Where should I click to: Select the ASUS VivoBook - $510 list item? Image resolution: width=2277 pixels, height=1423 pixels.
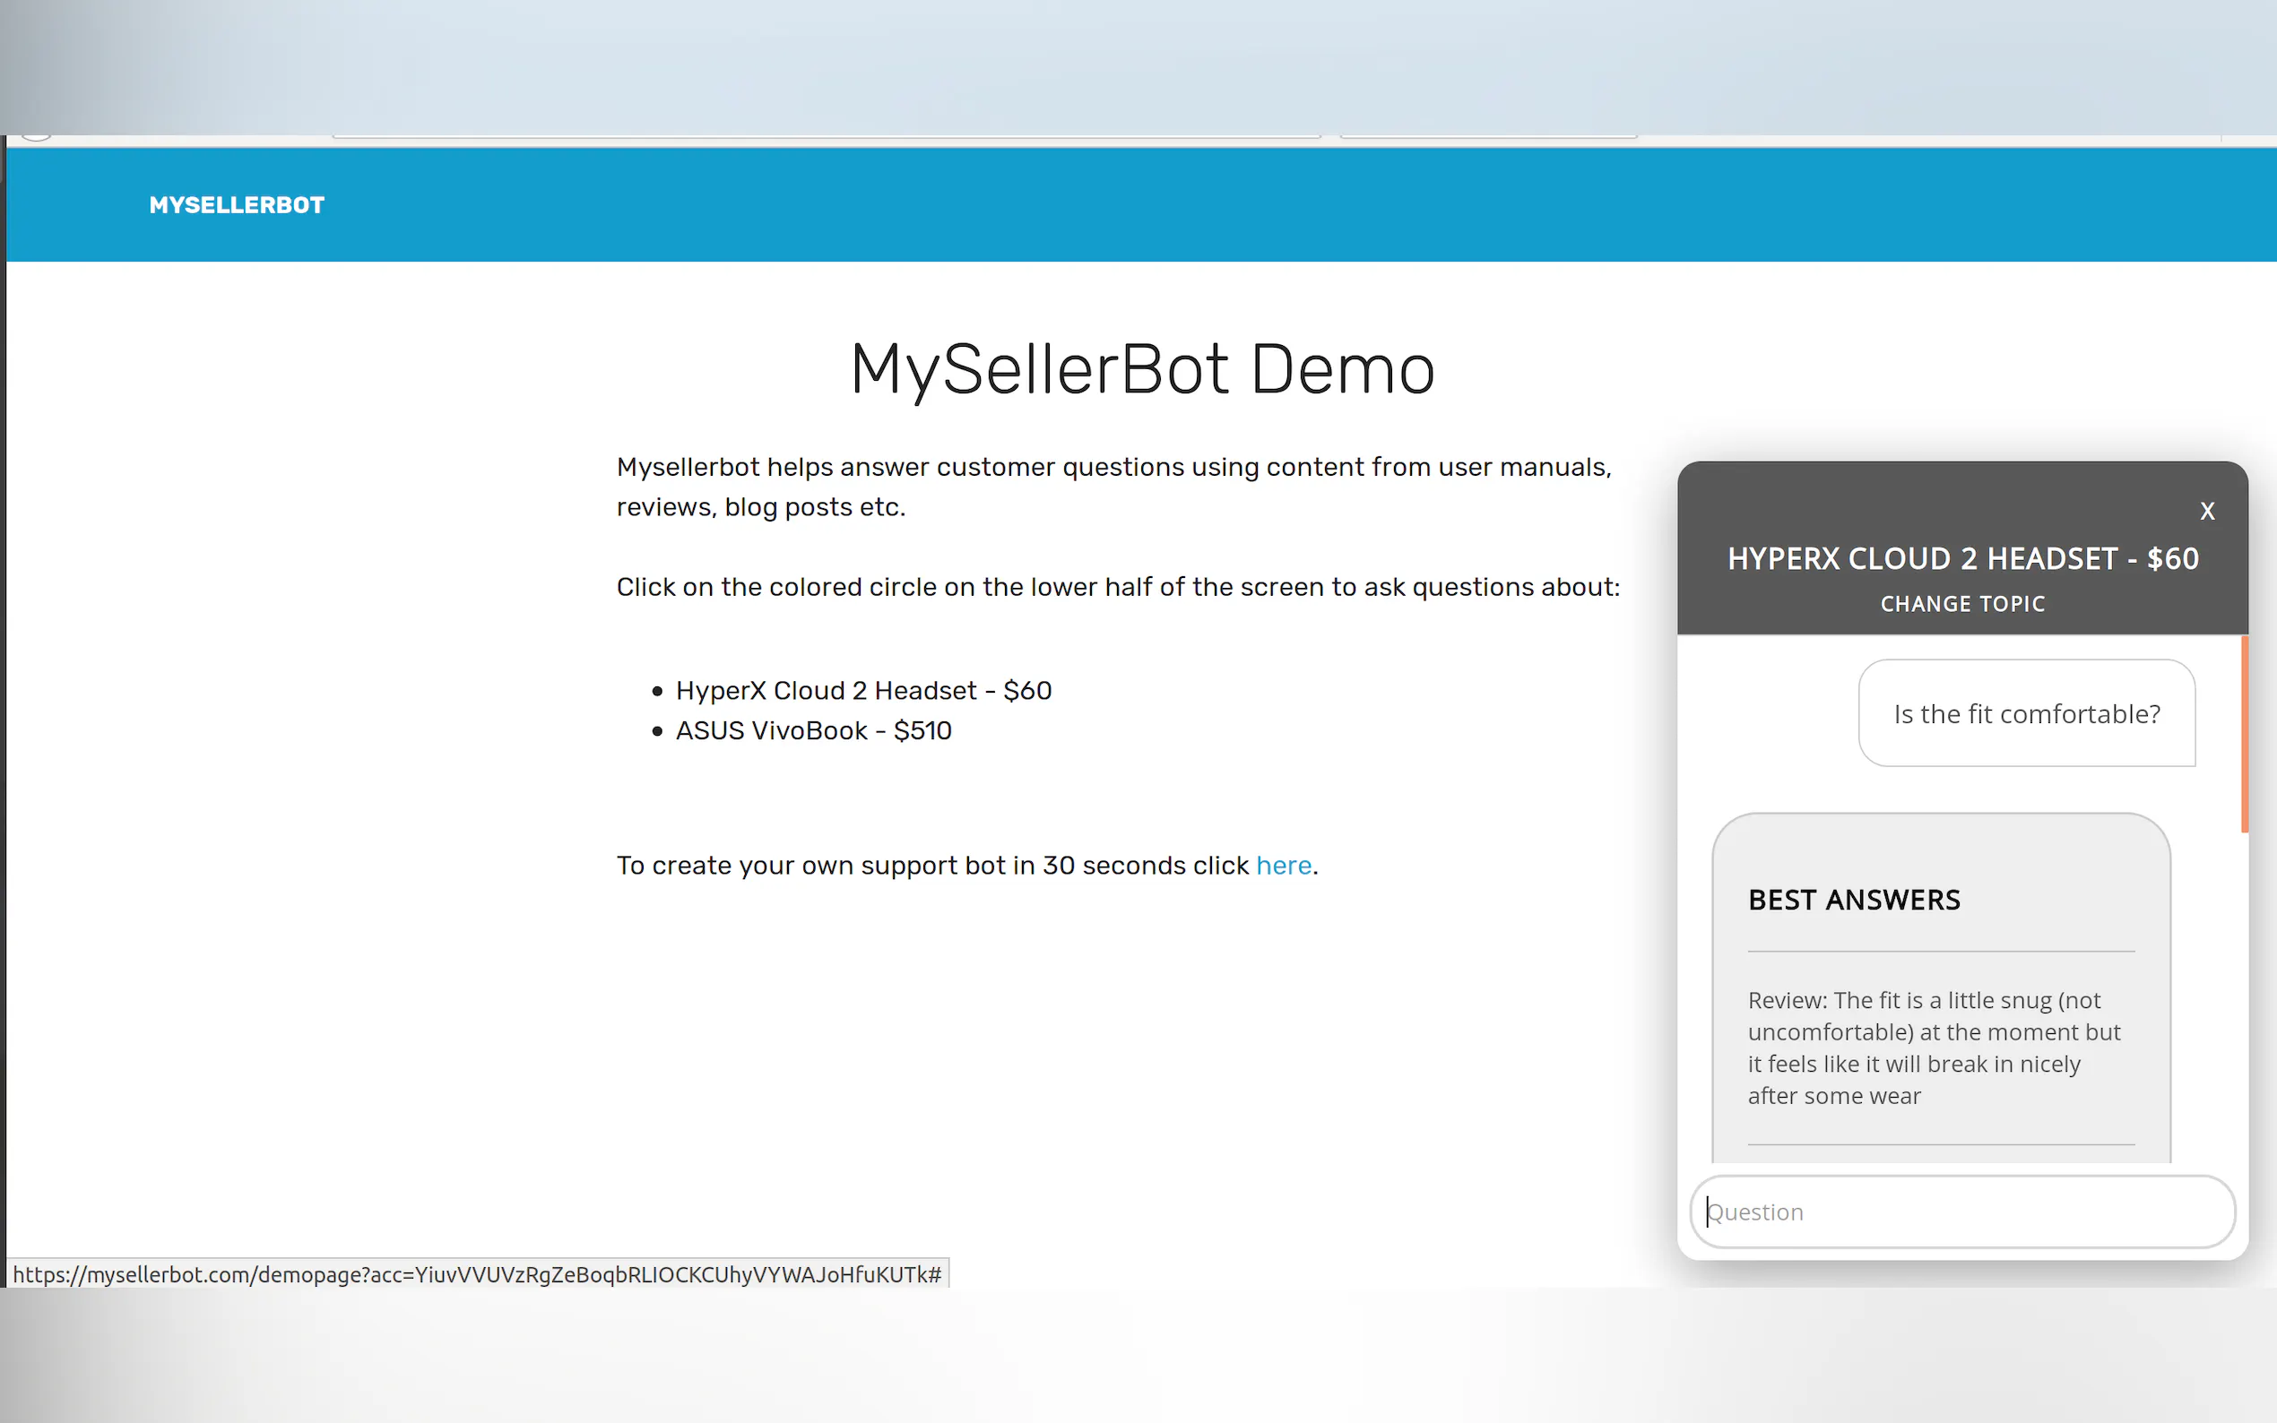pyautogui.click(x=812, y=730)
